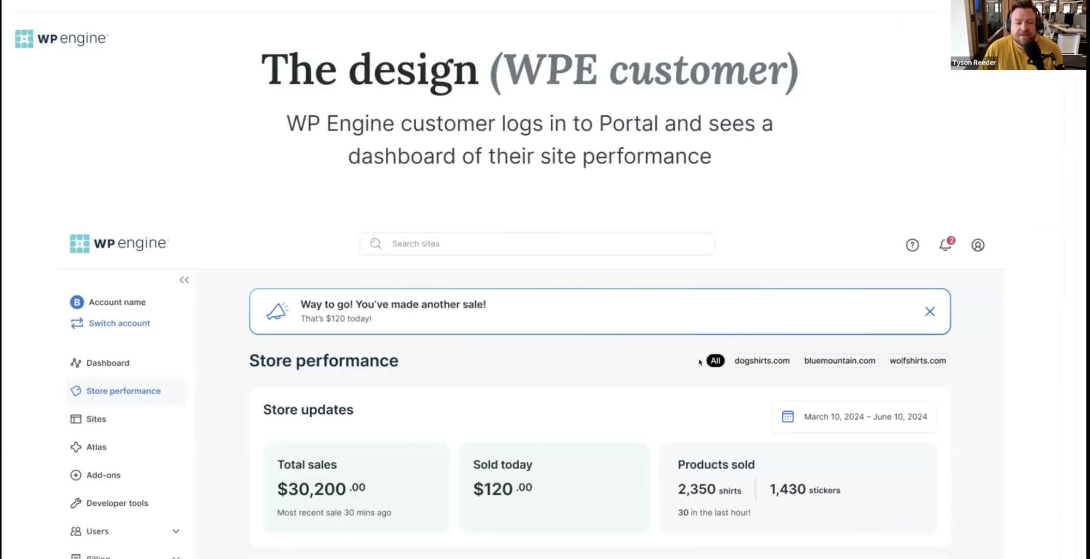Click the Search sites input field
Image resolution: width=1090 pixels, height=559 pixels.
538,243
